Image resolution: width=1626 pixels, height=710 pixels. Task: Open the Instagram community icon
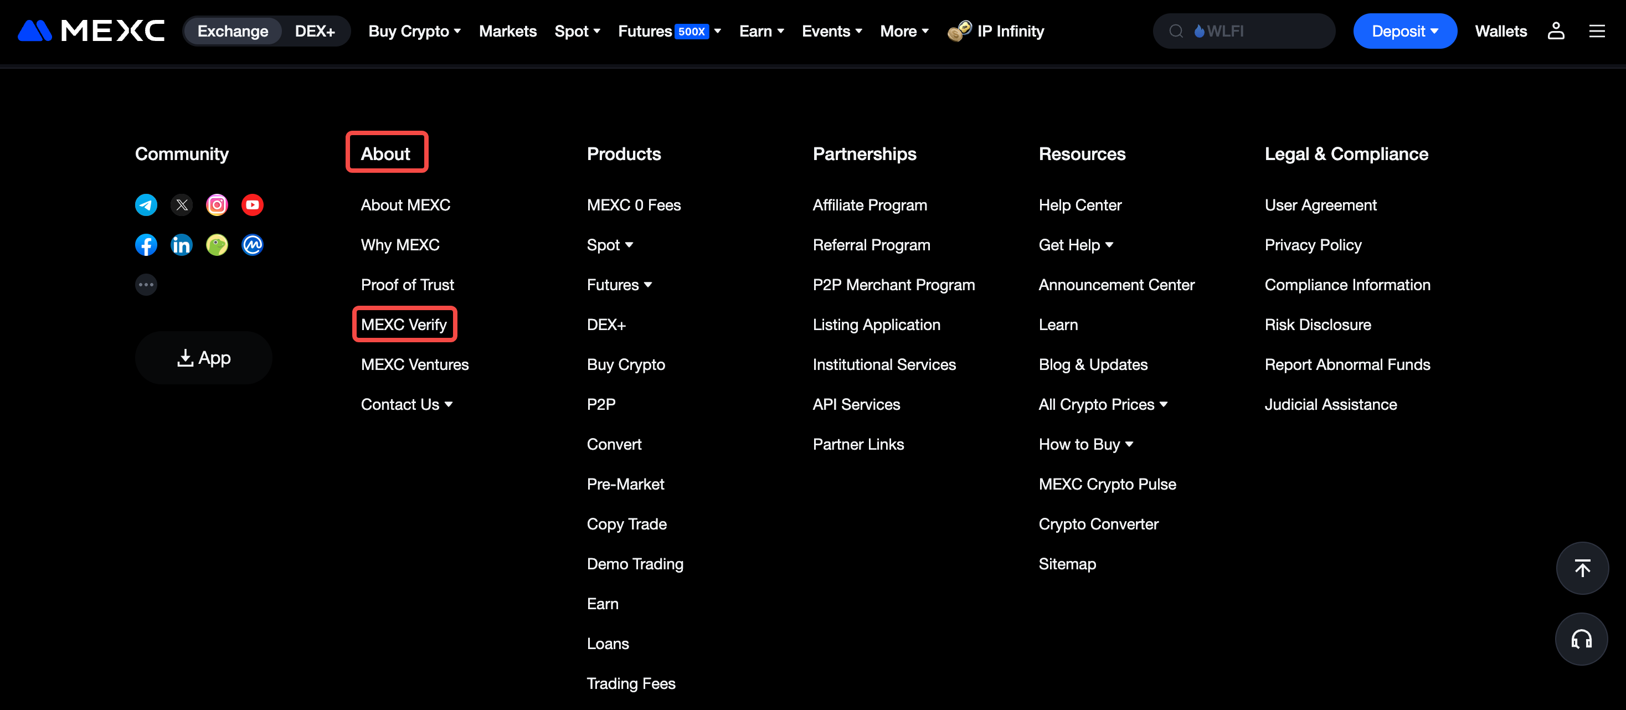pos(217,205)
